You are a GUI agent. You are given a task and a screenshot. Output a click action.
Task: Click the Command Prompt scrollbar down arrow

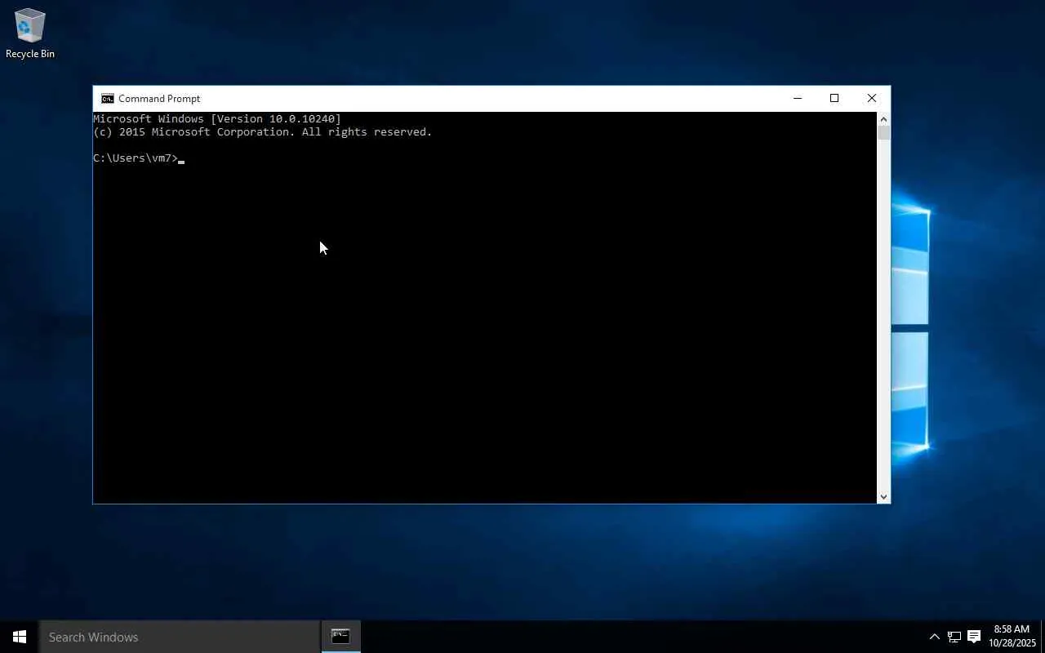coord(883,496)
